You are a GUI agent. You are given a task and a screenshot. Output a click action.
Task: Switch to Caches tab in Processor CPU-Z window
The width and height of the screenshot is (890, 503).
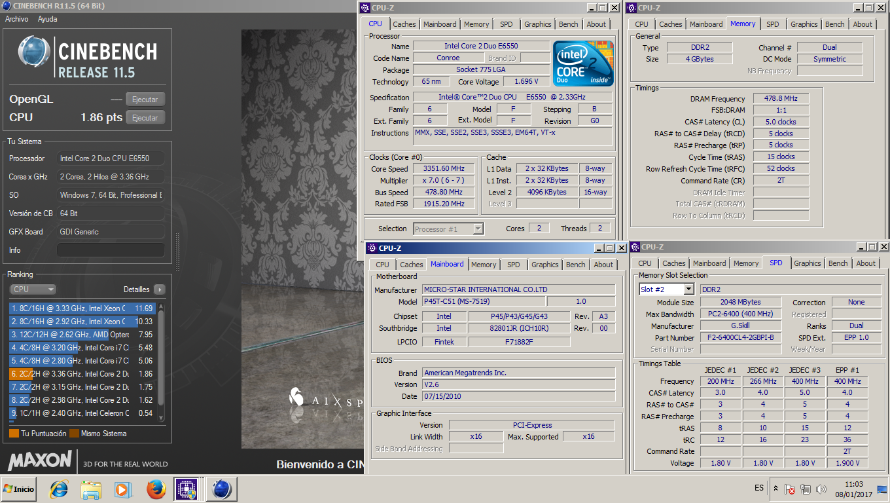coord(404,24)
